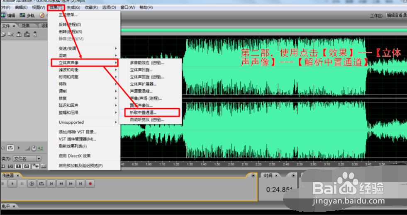Click the circled play-to-end transport button
This screenshot has width=407, height=215.
[x=32, y=184]
